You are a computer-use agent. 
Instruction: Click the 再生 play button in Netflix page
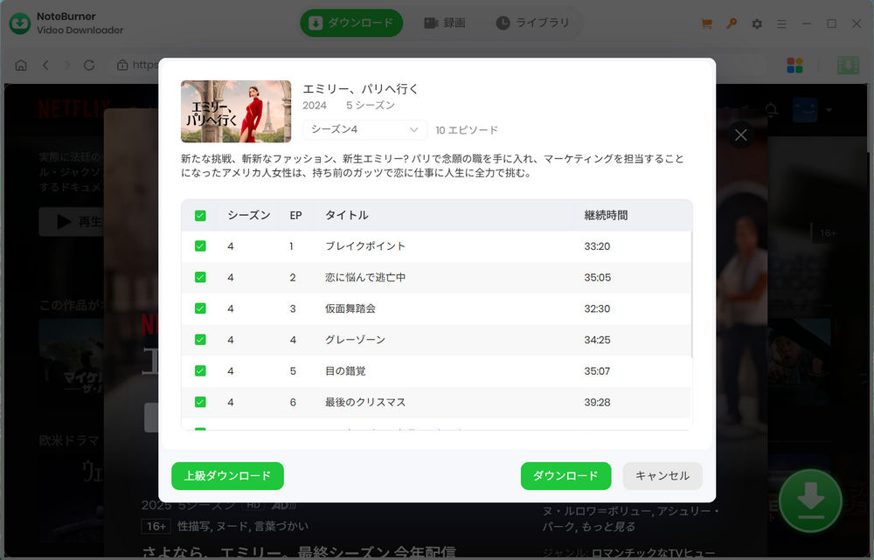(x=72, y=222)
